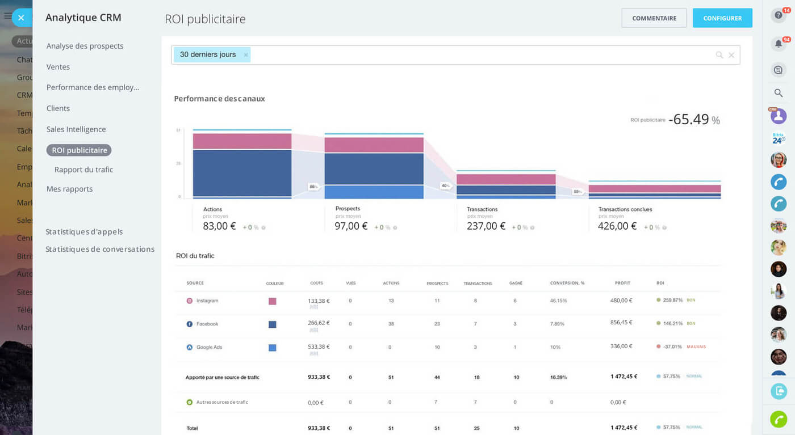Click the Instagram source icon in table

click(x=190, y=301)
